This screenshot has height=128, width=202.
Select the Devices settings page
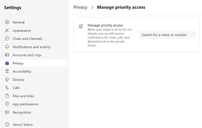pos(18,80)
